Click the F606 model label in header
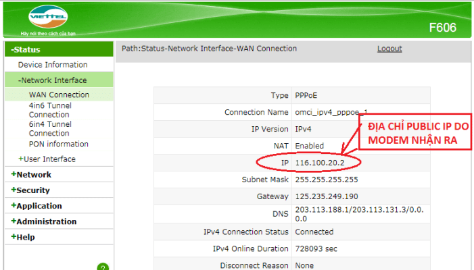The width and height of the screenshot is (474, 270). (x=442, y=28)
